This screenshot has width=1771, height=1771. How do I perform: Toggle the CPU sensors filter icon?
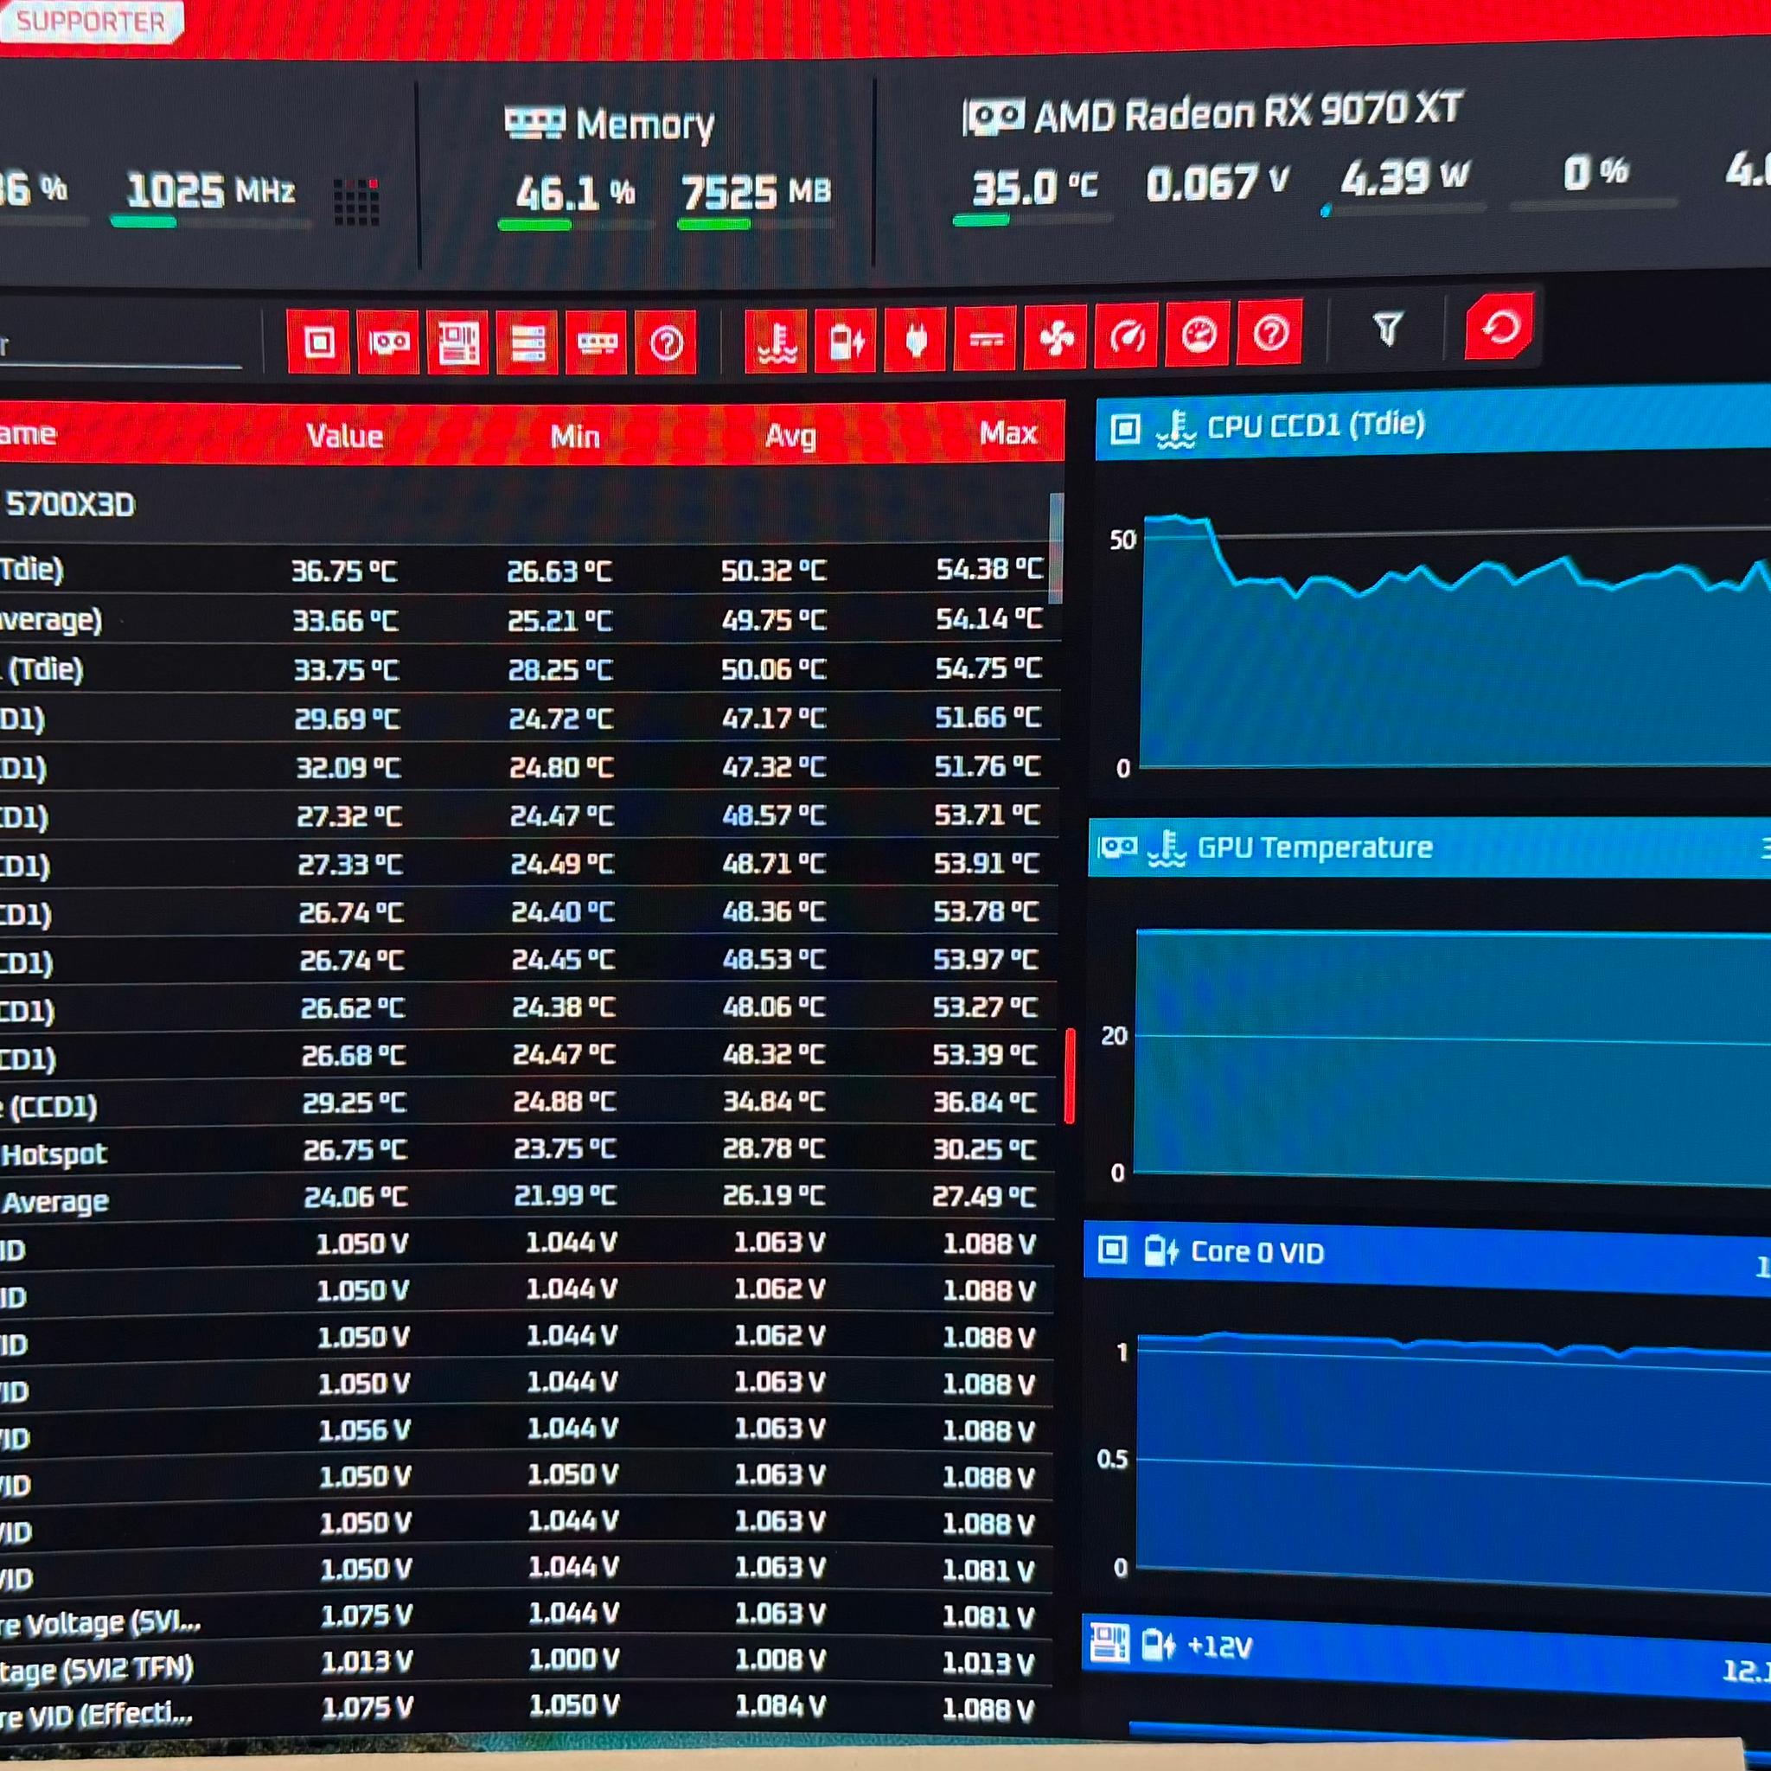tap(318, 342)
